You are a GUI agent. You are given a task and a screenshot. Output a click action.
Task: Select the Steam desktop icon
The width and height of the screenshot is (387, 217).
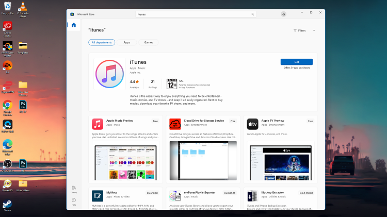pyautogui.click(x=8, y=205)
